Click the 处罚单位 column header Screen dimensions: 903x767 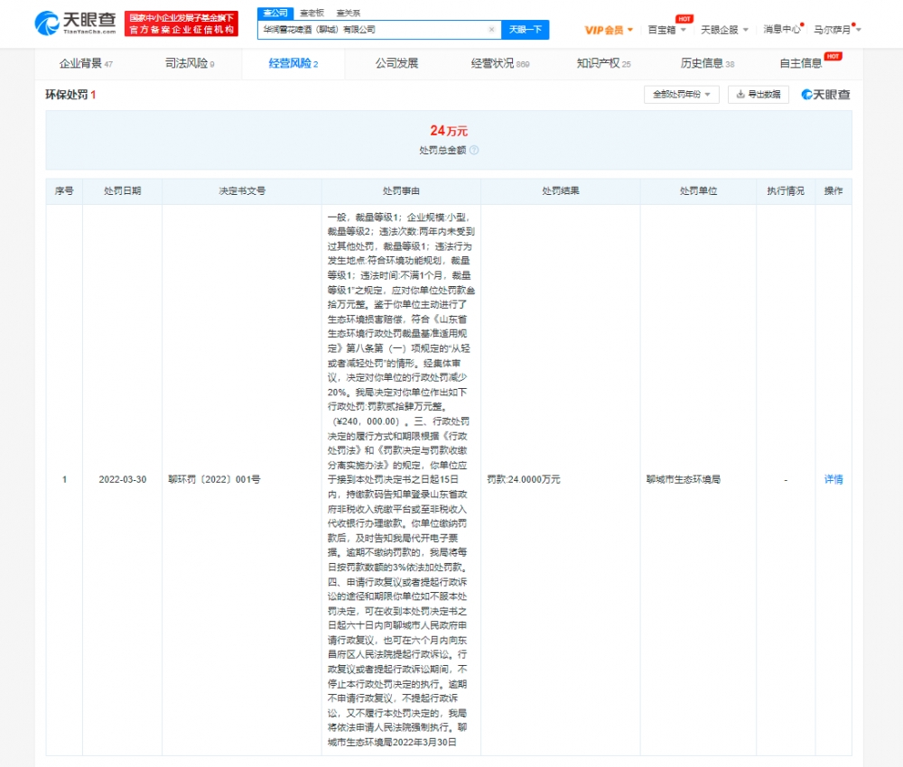click(x=699, y=191)
